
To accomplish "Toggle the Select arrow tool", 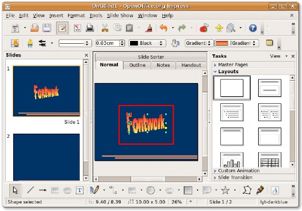I will pyautogui.click(x=16, y=190).
